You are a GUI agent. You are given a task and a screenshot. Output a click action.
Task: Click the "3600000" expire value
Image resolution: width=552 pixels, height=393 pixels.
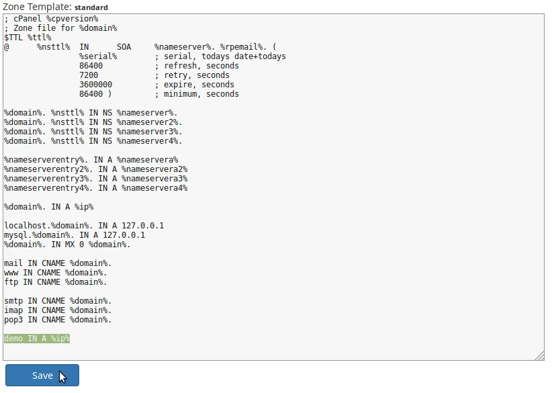pyautogui.click(x=95, y=85)
